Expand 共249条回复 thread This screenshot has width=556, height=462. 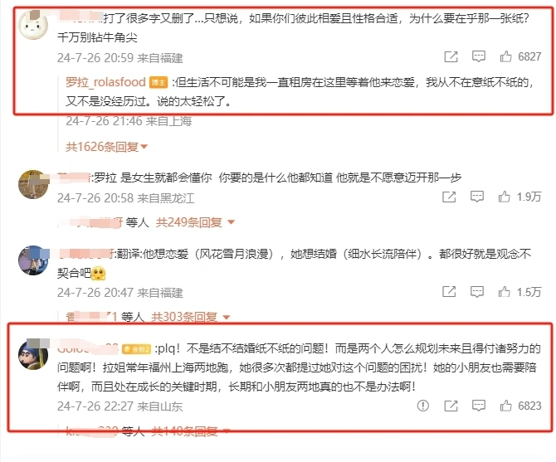pyautogui.click(x=195, y=222)
